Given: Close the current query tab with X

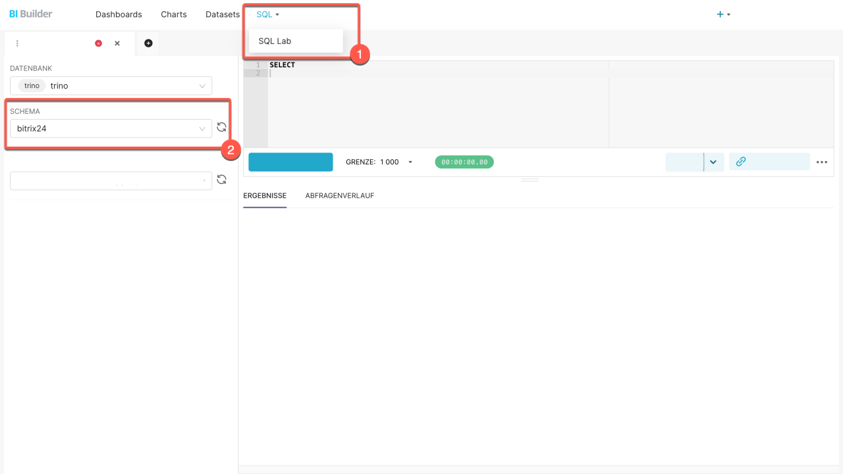Looking at the screenshot, I should point(117,43).
